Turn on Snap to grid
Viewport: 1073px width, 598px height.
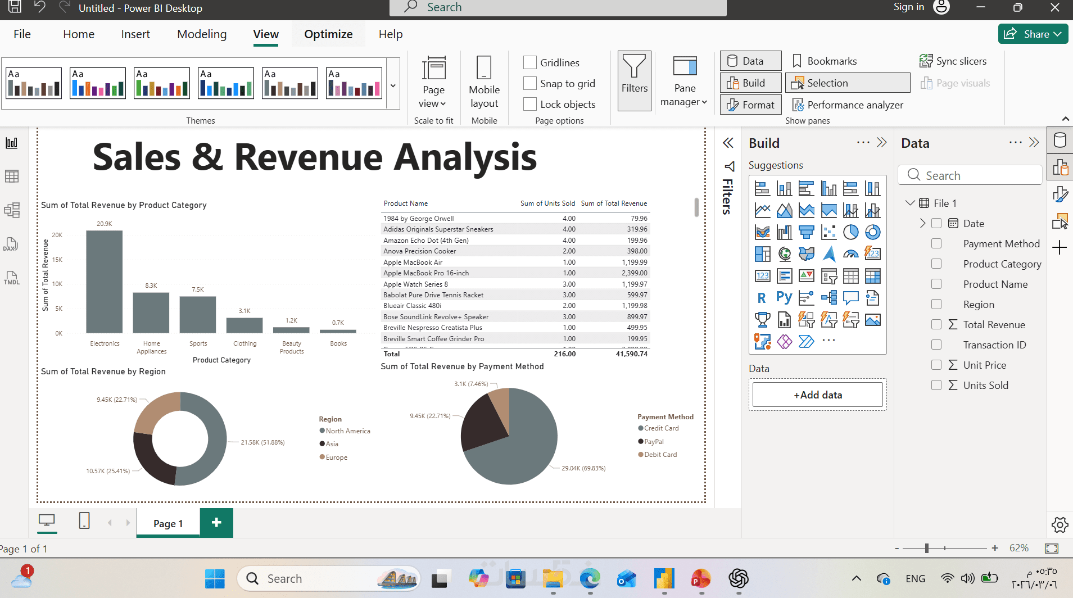[x=530, y=83]
